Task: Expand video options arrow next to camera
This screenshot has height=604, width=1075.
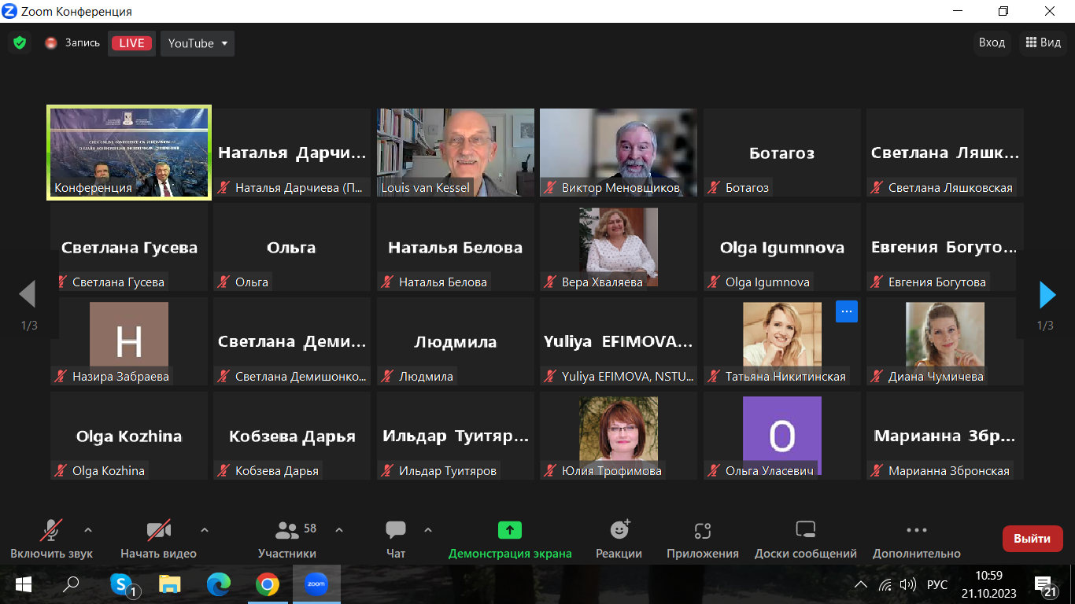Action: (205, 529)
